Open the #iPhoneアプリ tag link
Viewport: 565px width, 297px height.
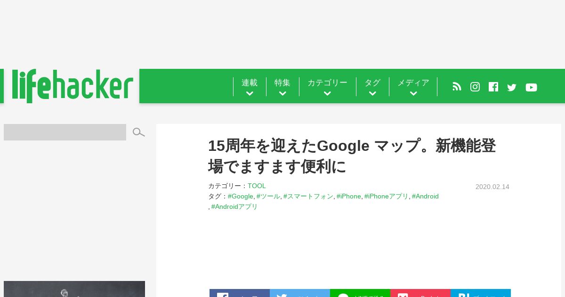click(x=386, y=196)
